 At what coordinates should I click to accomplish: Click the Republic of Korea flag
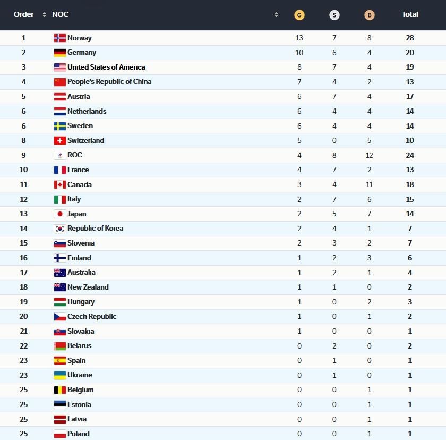[59, 229]
